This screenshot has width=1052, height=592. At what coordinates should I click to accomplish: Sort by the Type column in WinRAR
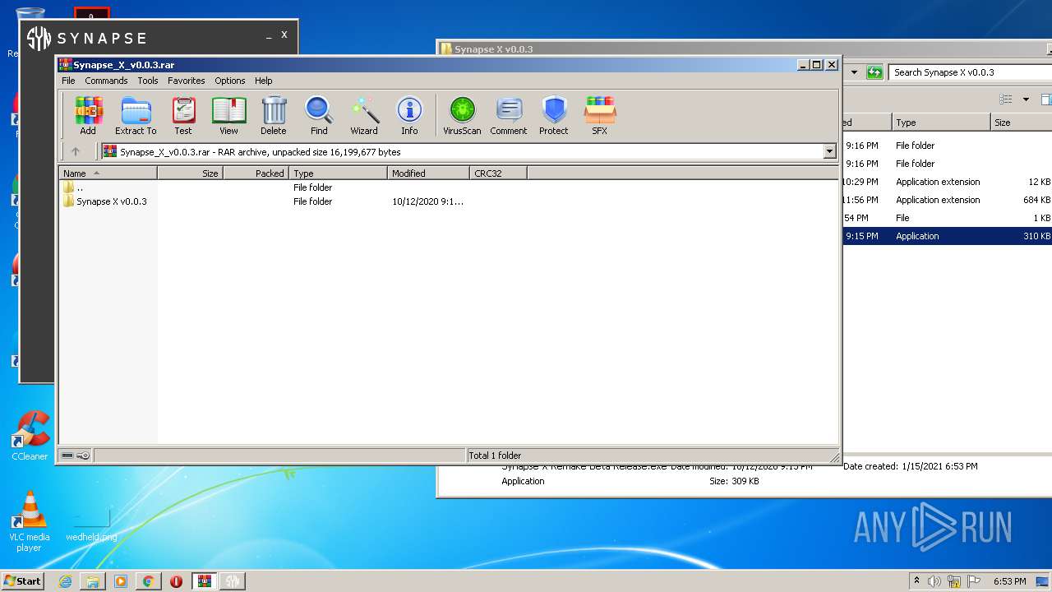(338, 173)
